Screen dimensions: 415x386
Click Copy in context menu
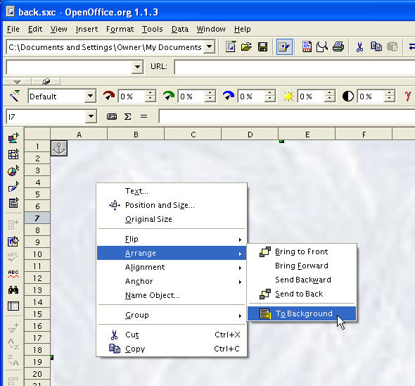172,349
